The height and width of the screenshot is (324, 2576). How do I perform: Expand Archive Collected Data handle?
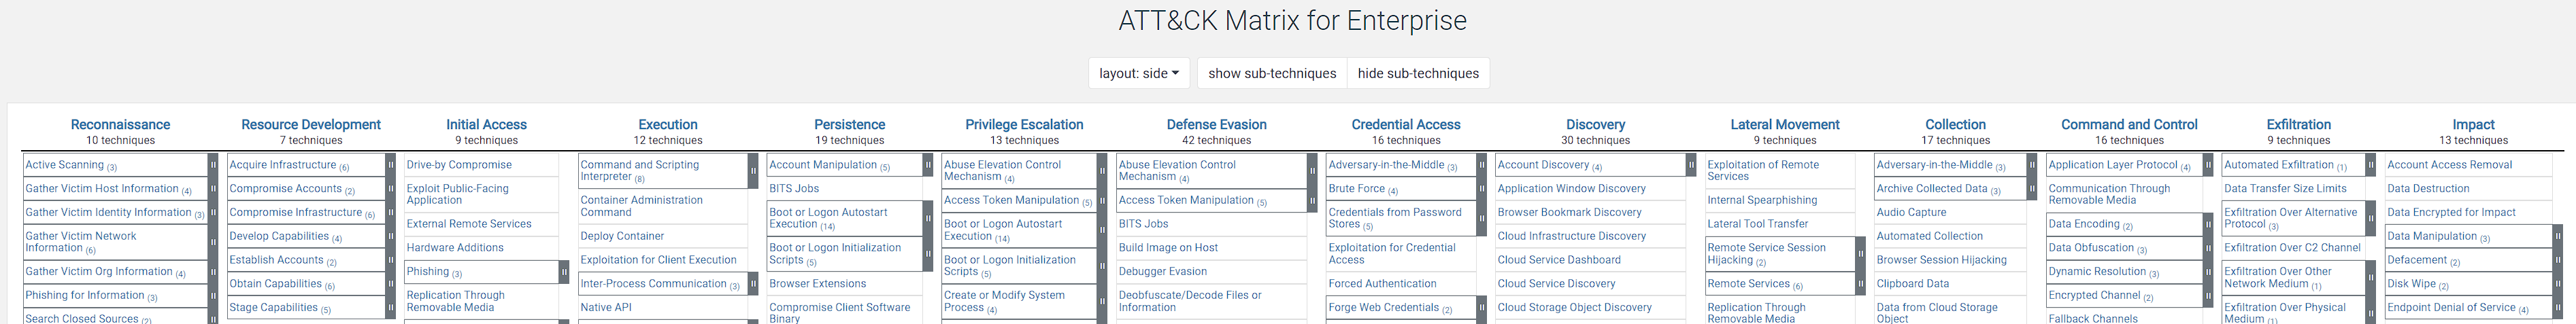2032,189
